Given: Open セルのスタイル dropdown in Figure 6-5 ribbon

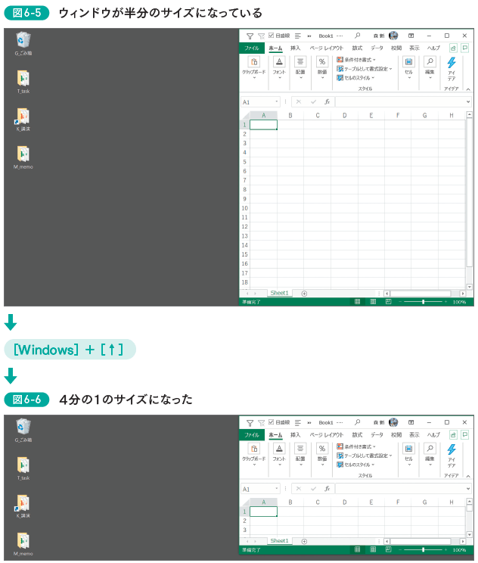Looking at the screenshot, I should click(x=355, y=77).
